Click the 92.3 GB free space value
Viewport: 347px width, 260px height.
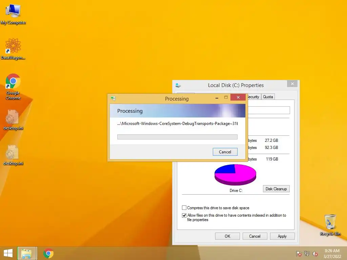coord(271,148)
